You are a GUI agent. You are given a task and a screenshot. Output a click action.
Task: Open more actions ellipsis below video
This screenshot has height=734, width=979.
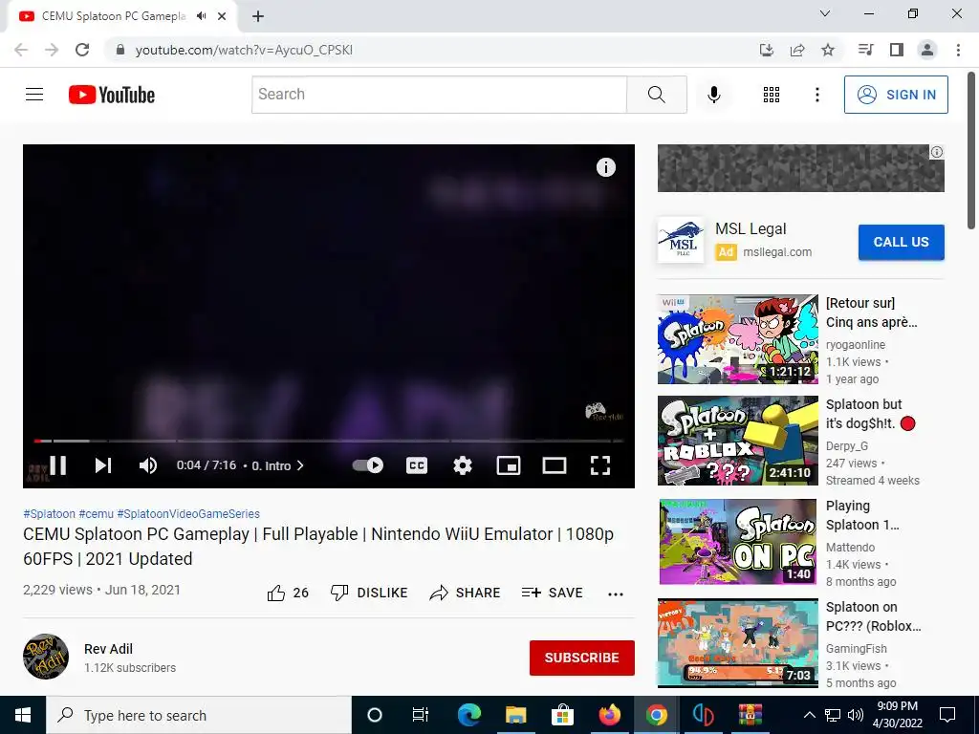tap(616, 594)
